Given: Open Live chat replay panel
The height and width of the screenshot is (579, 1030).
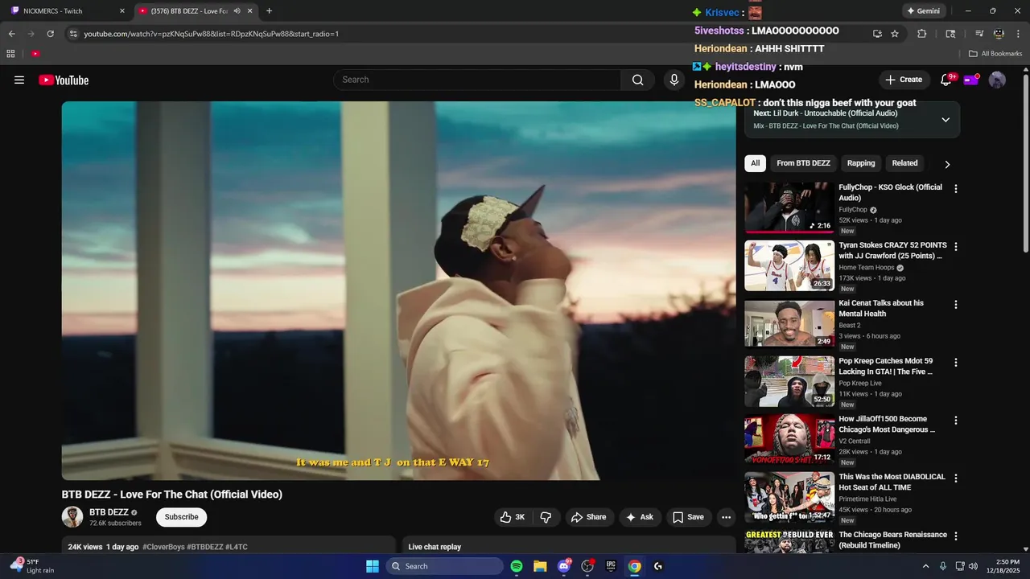Looking at the screenshot, I should pyautogui.click(x=435, y=547).
